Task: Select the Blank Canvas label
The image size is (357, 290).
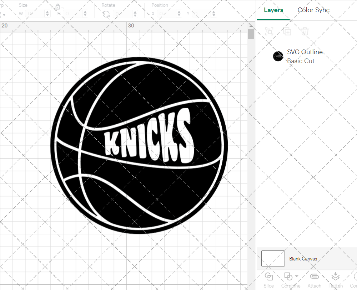Action: pyautogui.click(x=303, y=259)
